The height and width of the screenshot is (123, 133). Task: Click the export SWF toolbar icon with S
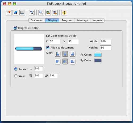coord(48,13)
